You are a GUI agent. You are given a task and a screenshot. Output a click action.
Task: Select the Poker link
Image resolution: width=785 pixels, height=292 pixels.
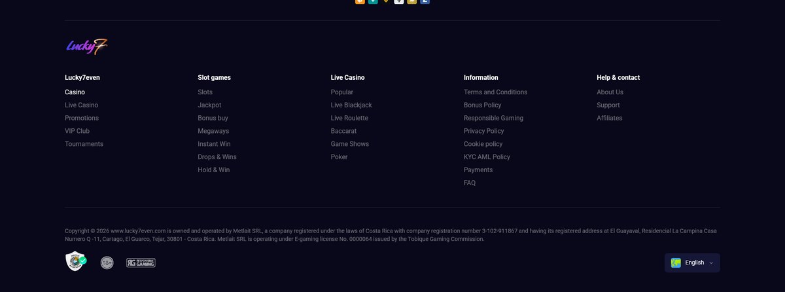(340, 157)
